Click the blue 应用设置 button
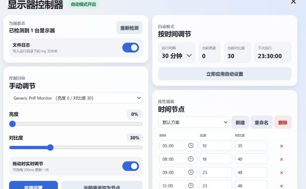The image size is (306, 189). (33, 185)
